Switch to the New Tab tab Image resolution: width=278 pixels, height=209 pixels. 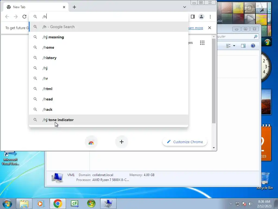pyautogui.click(x=36, y=7)
